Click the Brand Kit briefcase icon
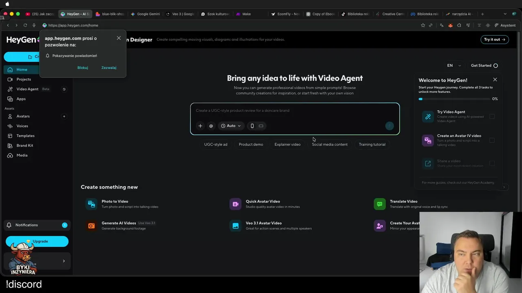 coord(10,146)
